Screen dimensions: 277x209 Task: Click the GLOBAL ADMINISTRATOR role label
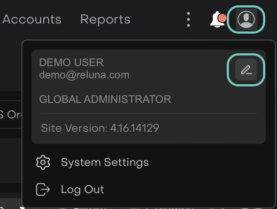pos(105,99)
